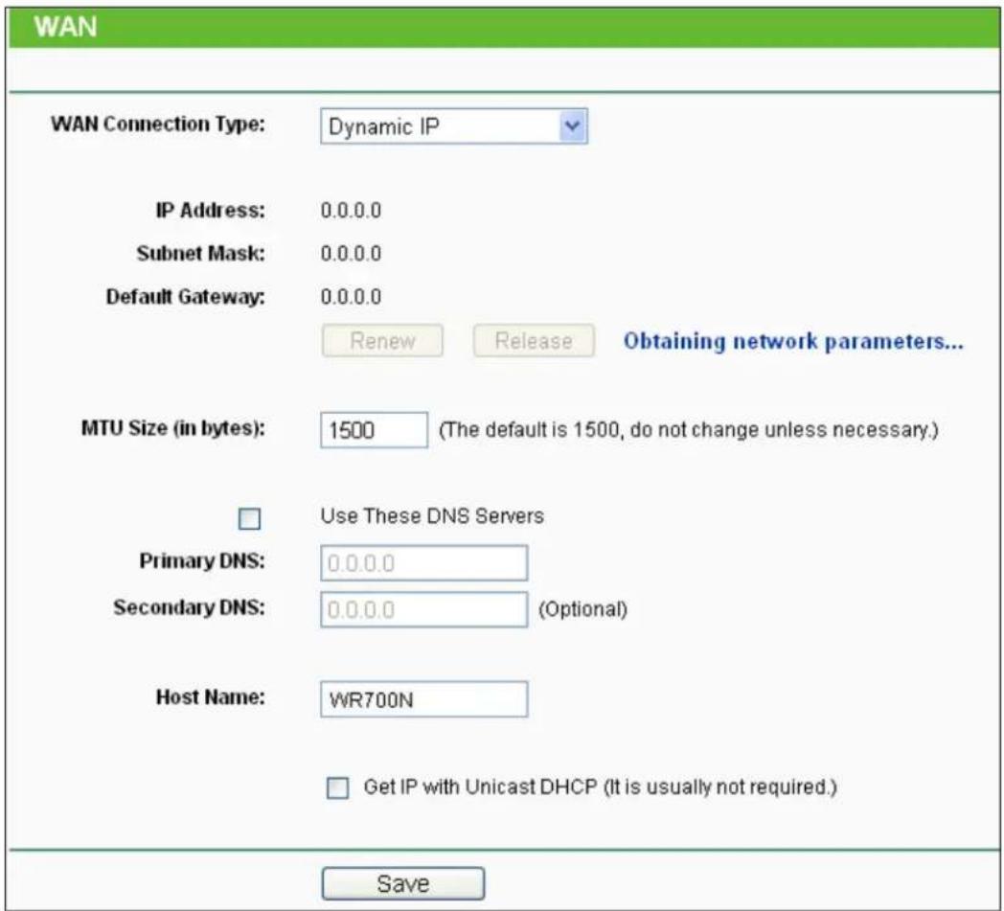Image resolution: width=1004 pixels, height=911 pixels.
Task: Click the IP Address label
Action: tap(210, 210)
